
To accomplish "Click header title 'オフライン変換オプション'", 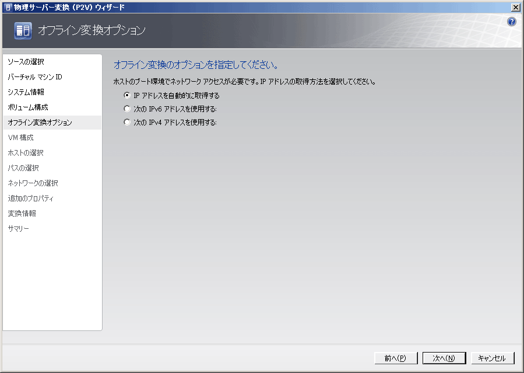I will [x=92, y=30].
